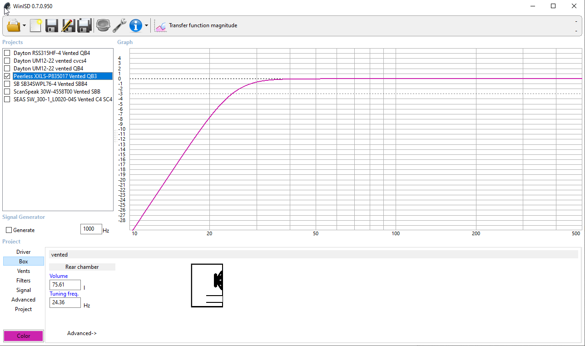585x346 pixels.
Task: Click the save project floppy icon
Action: (x=52, y=25)
